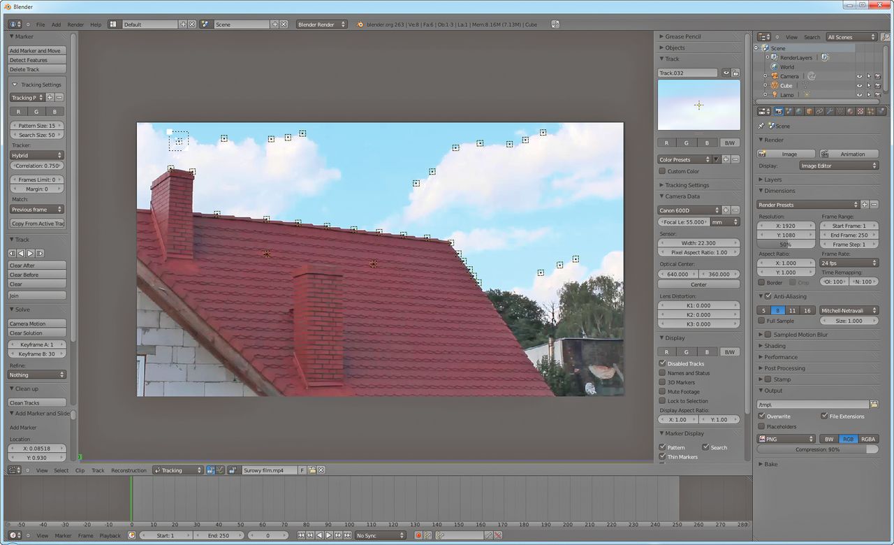This screenshot has width=894, height=545.
Task: Open the Scene properties tab icon
Action: [x=789, y=111]
